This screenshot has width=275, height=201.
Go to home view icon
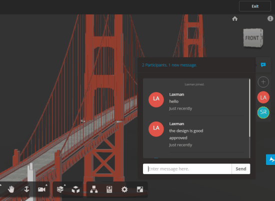(x=234, y=18)
